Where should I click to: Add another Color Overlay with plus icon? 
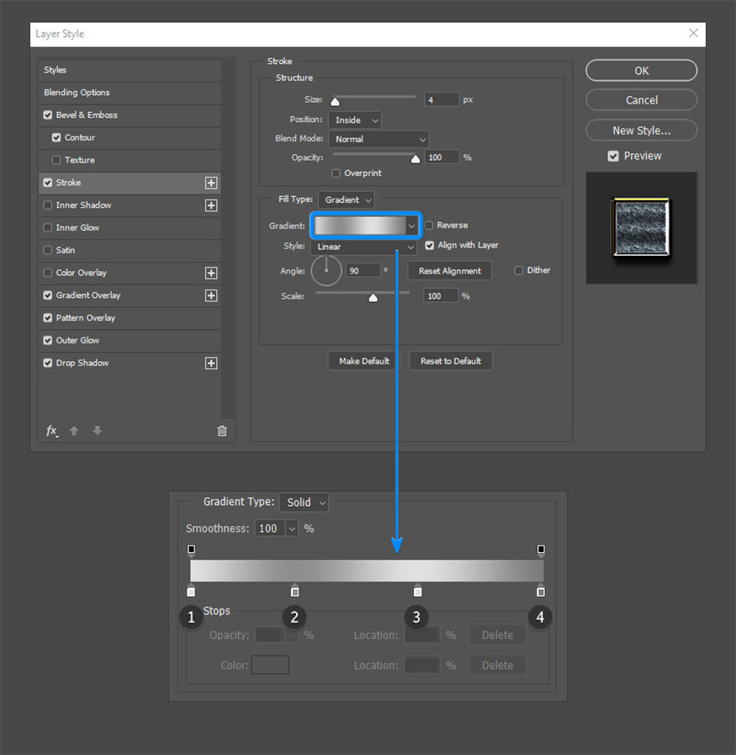click(x=210, y=273)
